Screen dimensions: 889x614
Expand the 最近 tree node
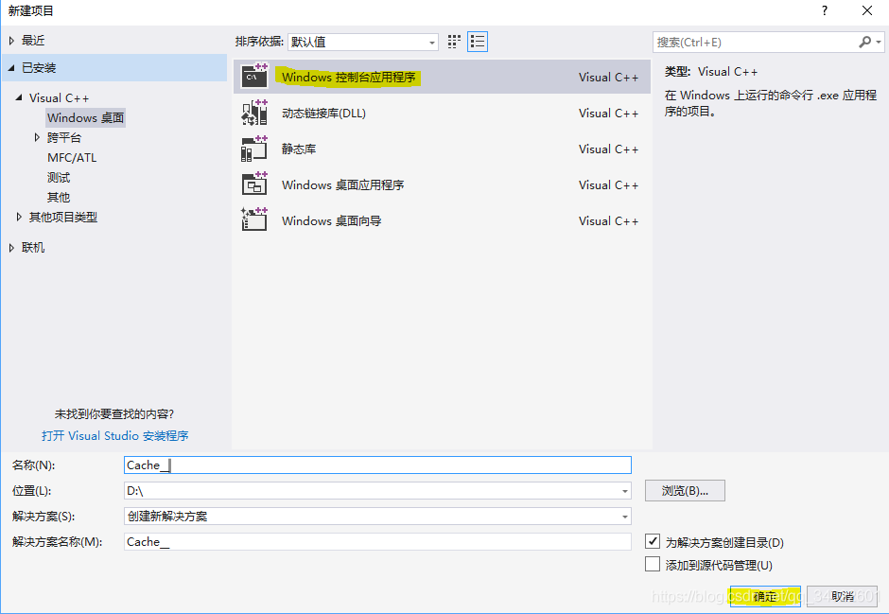pos(12,41)
